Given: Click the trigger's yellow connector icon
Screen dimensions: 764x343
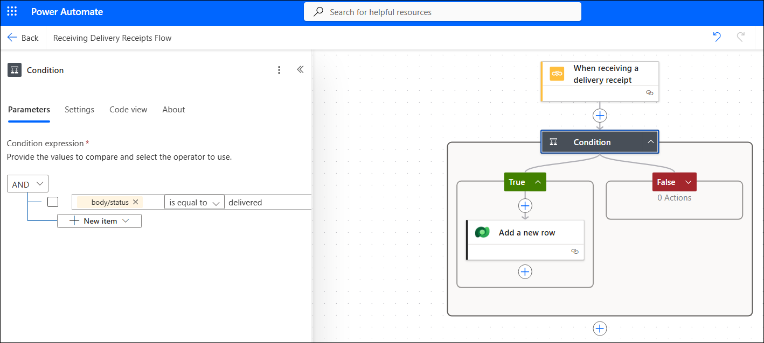Looking at the screenshot, I should [x=557, y=74].
